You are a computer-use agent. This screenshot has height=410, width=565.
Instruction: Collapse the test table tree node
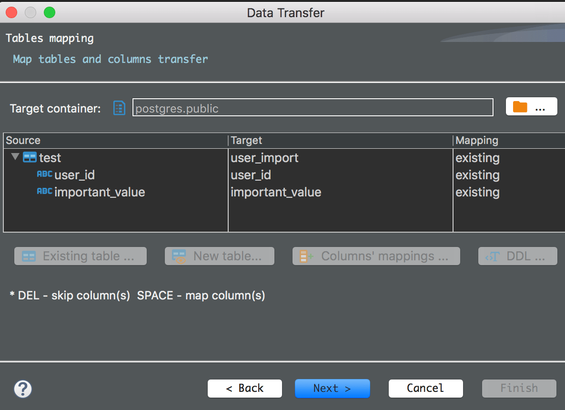15,157
